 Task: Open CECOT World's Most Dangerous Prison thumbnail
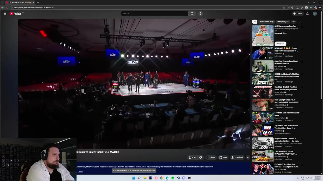point(263,79)
